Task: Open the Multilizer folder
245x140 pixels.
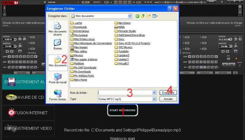Action: pos(77,63)
